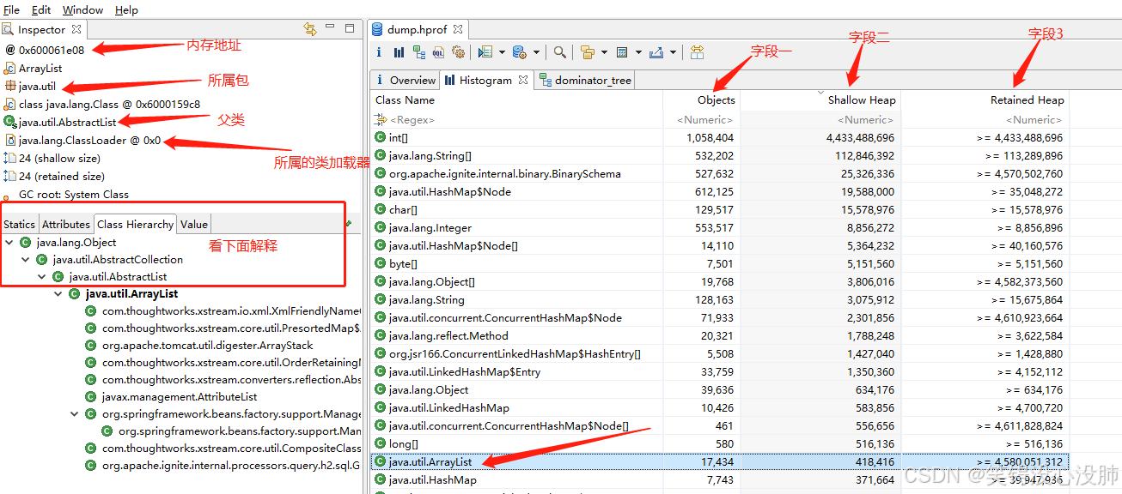1122x494 pixels.
Task: Click the export icon in toolbar
Action: pyautogui.click(x=656, y=52)
